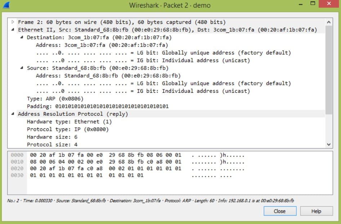Click ASCII text ')h......' on row 0010
The image size is (341, 224).
232,162
